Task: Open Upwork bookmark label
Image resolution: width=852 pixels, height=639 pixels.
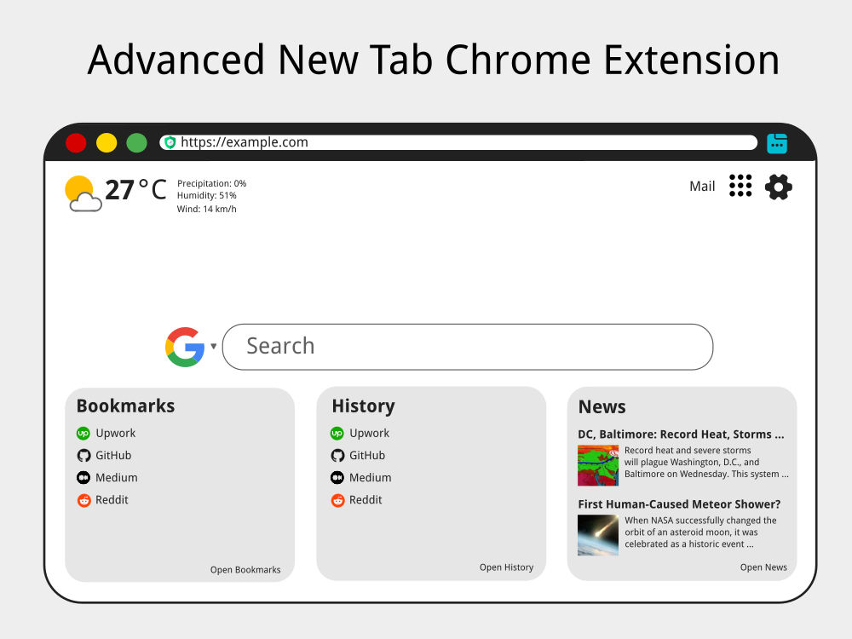Action: (x=116, y=433)
